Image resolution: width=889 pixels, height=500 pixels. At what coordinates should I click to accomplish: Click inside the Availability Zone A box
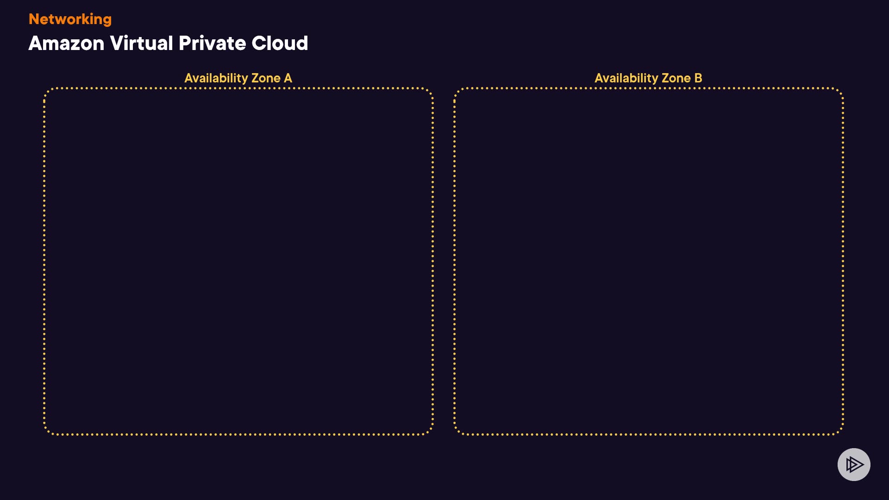coord(238,262)
